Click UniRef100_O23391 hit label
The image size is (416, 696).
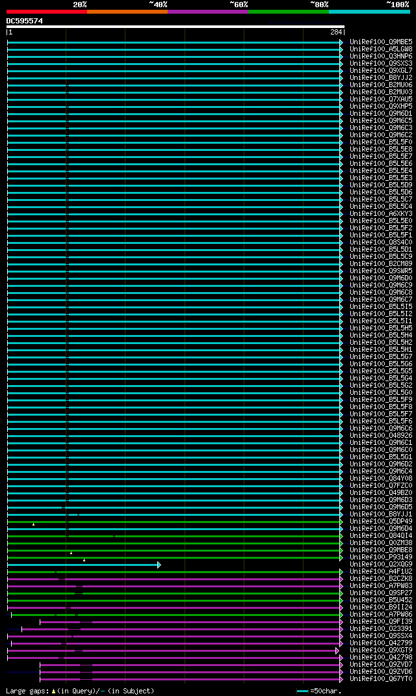pos(381,628)
